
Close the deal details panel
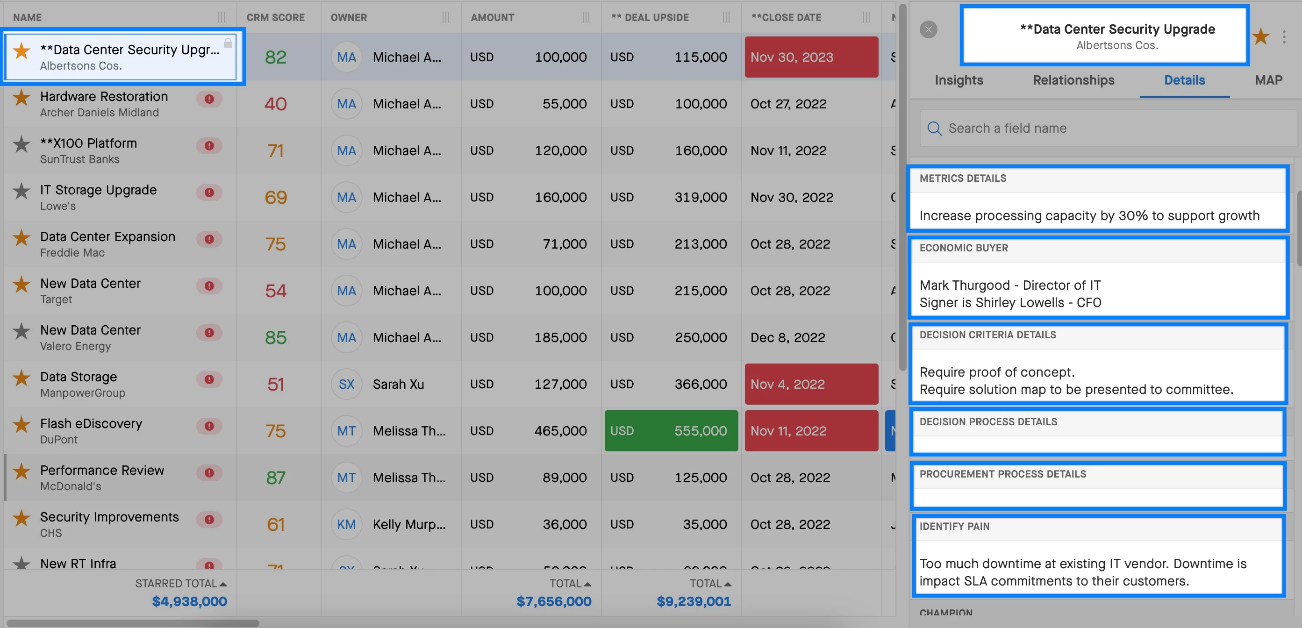point(928,30)
